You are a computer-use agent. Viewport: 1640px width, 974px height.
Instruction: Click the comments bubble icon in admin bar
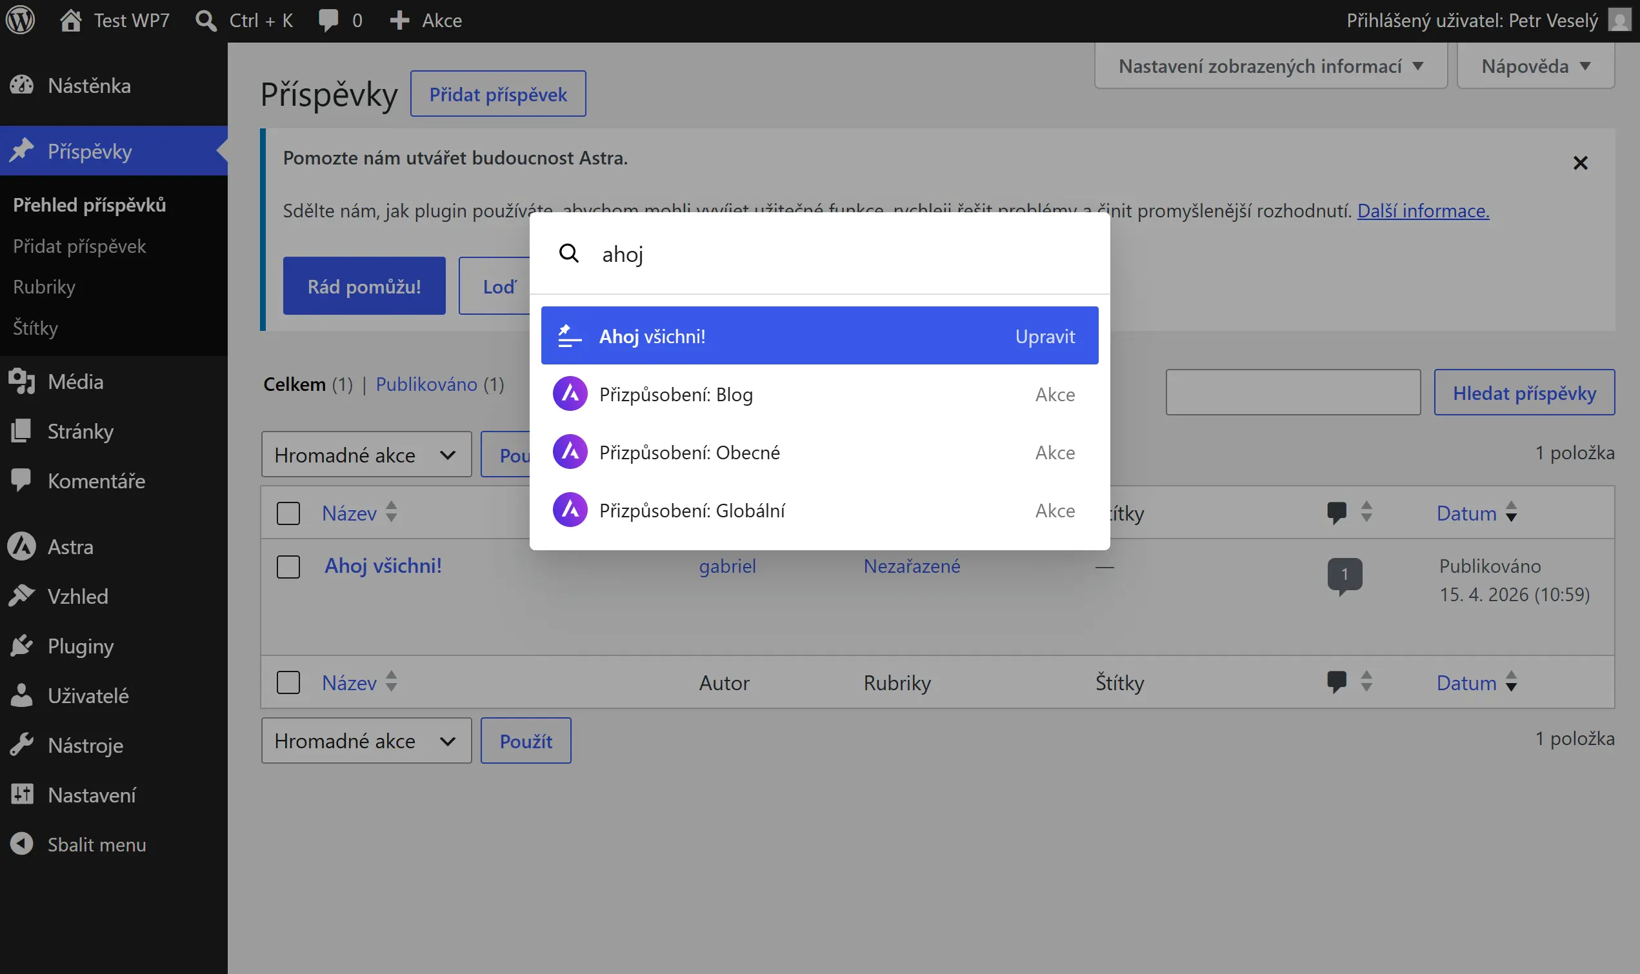(328, 21)
